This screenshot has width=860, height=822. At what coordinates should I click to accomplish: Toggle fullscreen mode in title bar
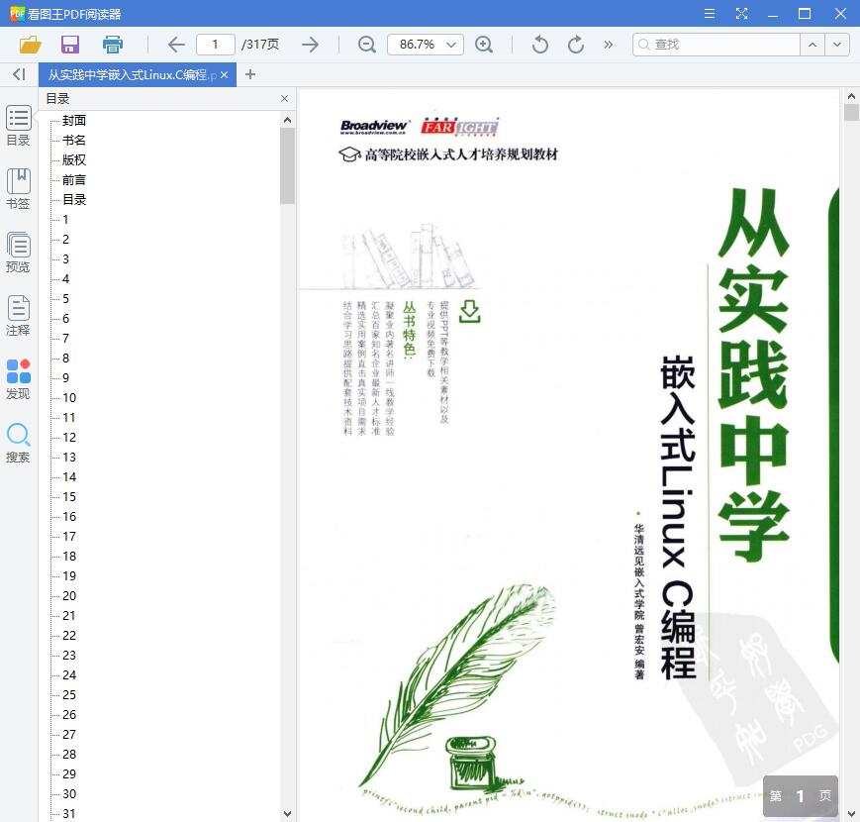point(741,13)
